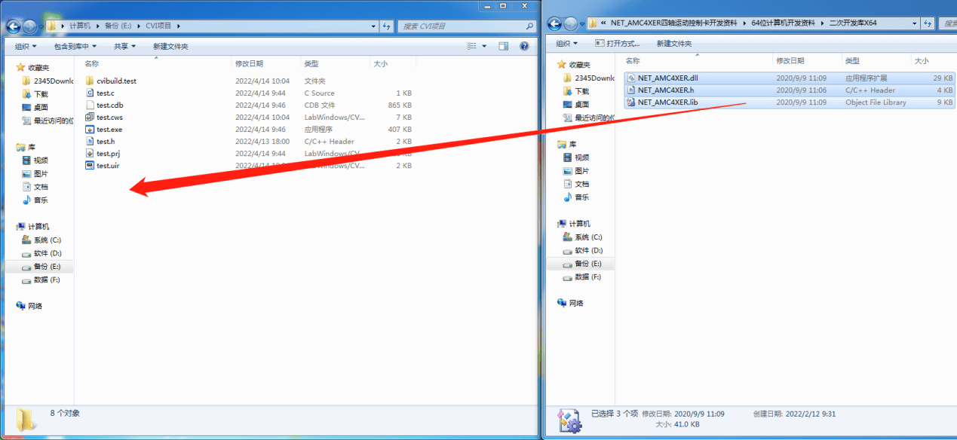Open the change view dropdown arrow

click(484, 46)
